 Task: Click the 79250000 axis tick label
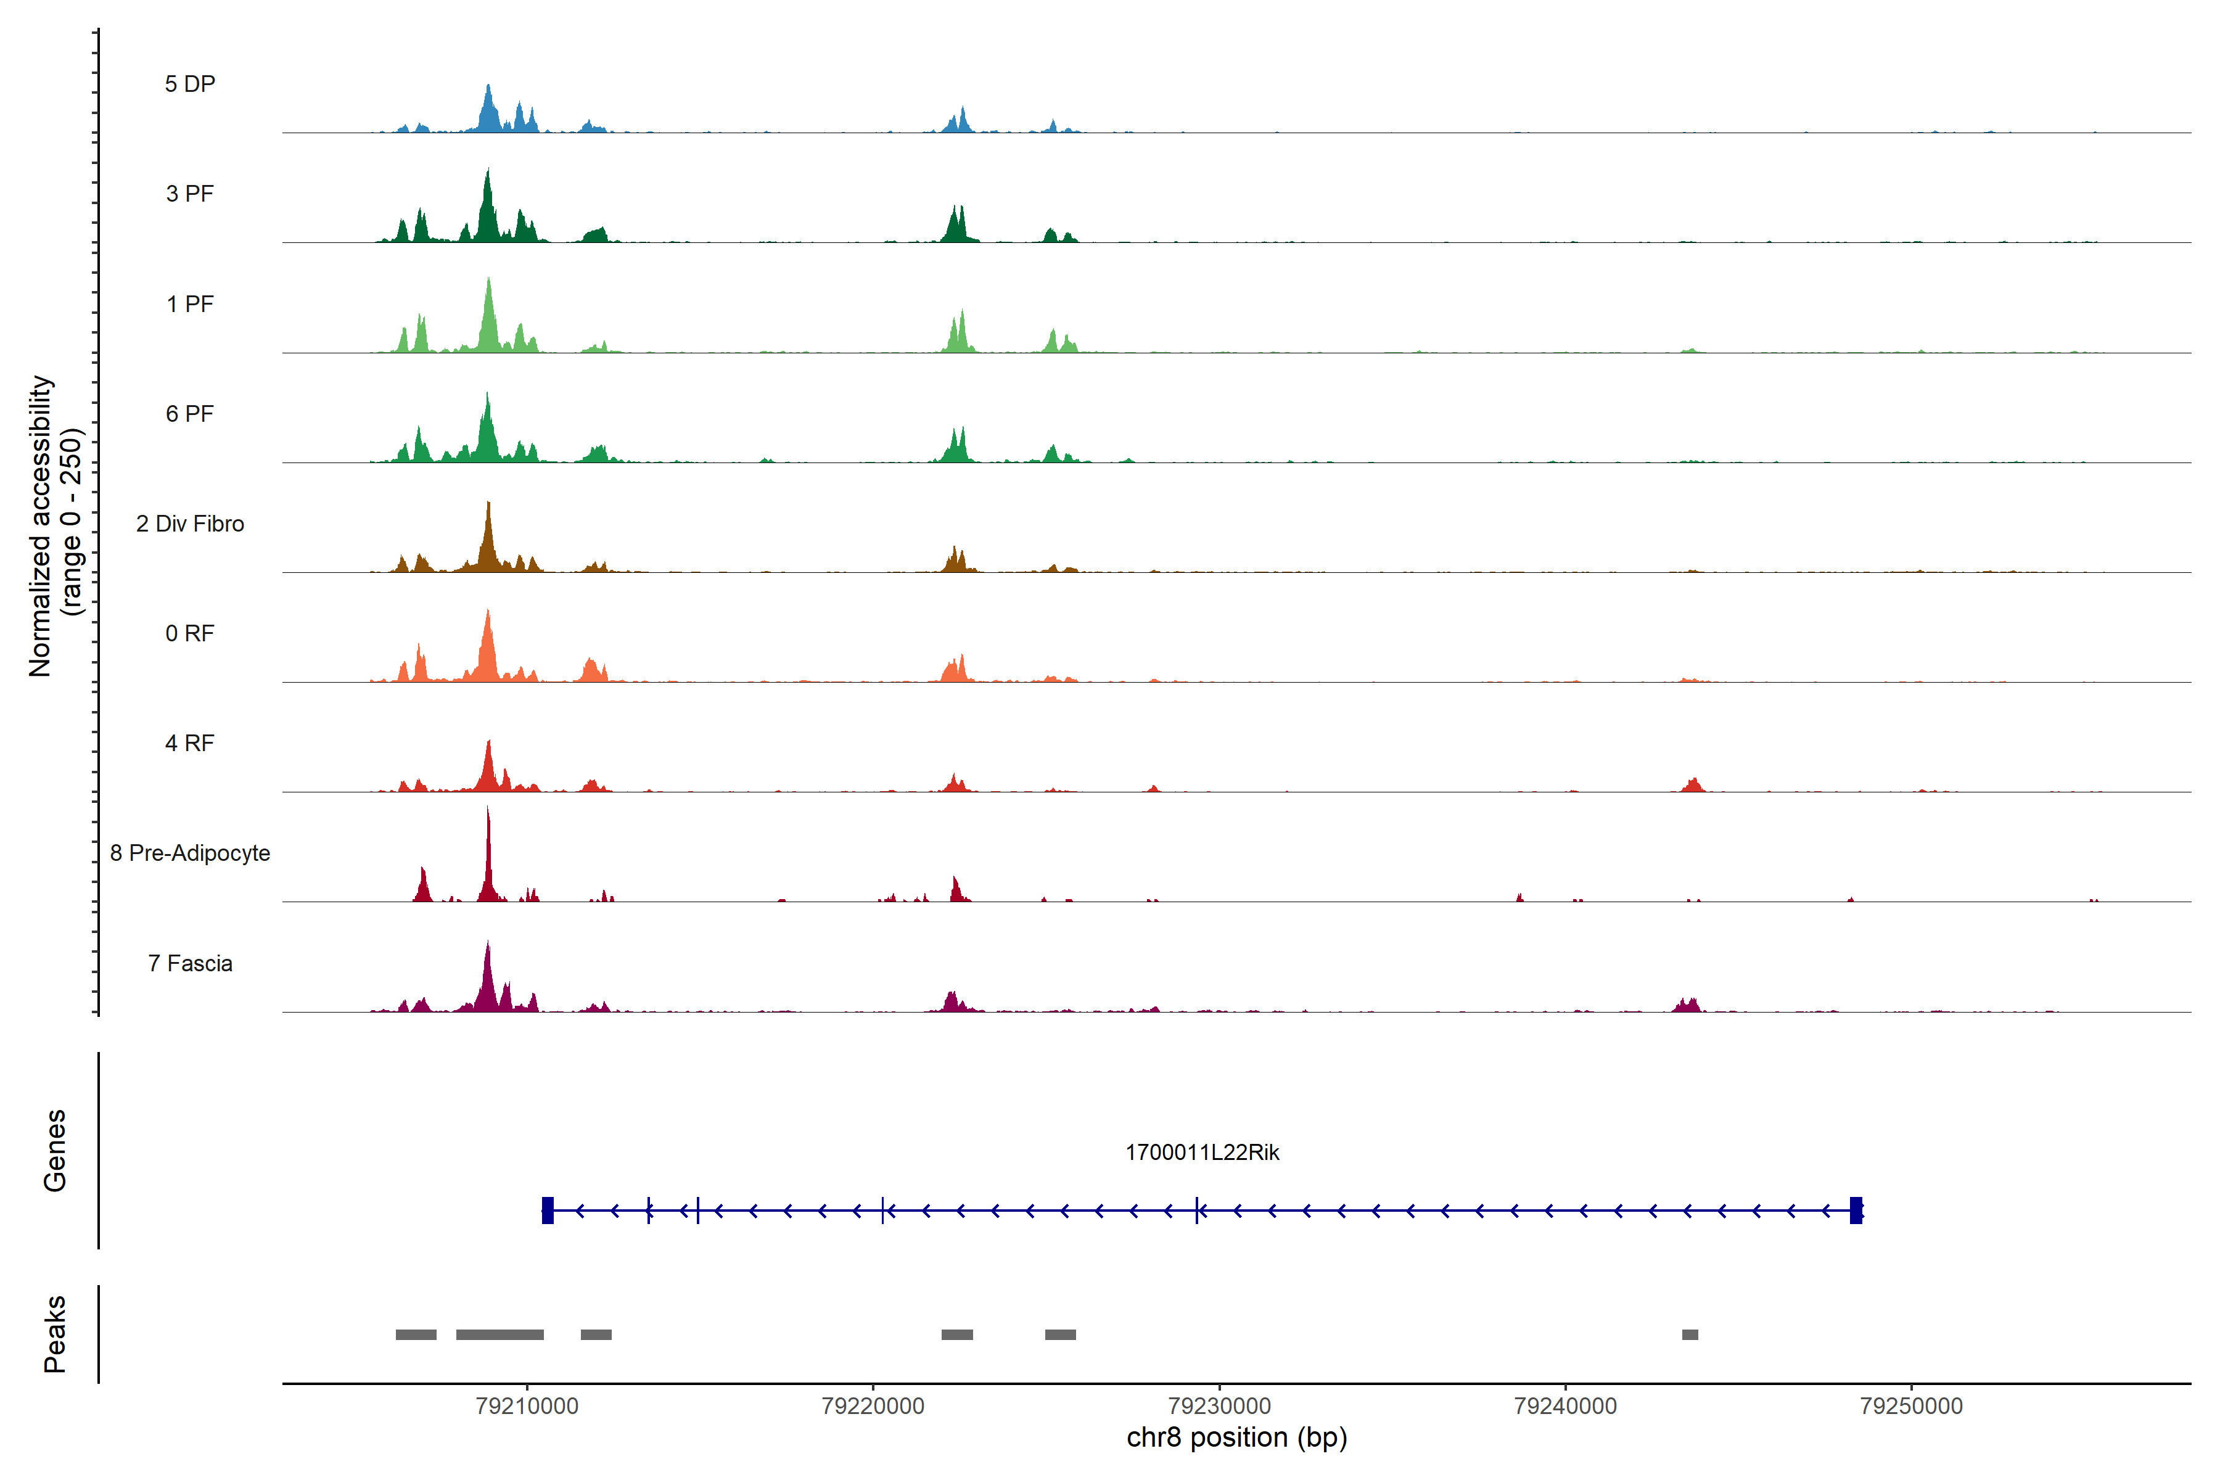(x=1910, y=1405)
